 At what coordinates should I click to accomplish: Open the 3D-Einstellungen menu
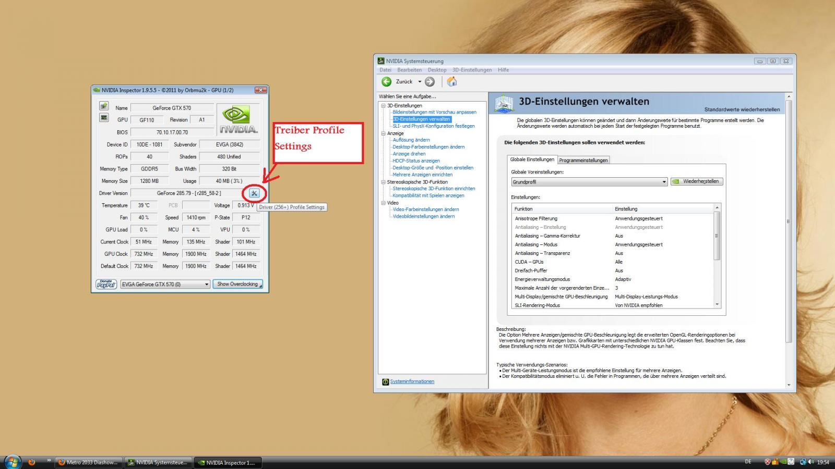point(472,70)
